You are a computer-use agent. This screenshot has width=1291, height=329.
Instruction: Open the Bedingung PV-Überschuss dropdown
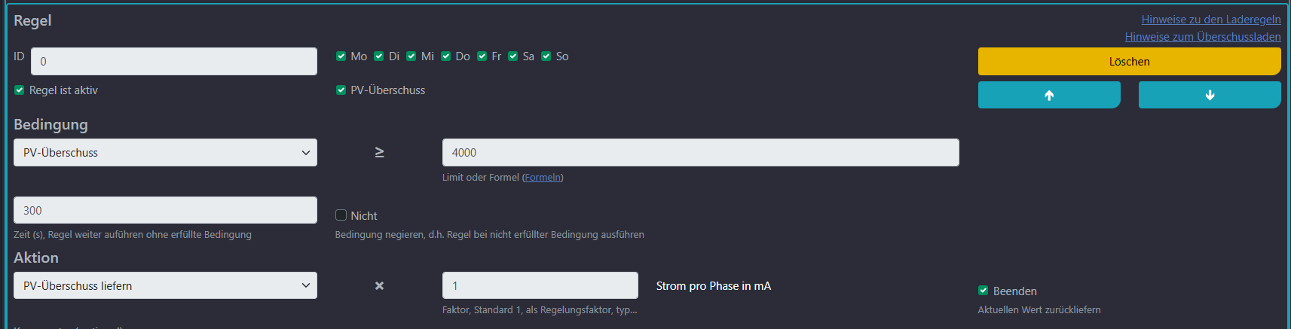point(165,153)
